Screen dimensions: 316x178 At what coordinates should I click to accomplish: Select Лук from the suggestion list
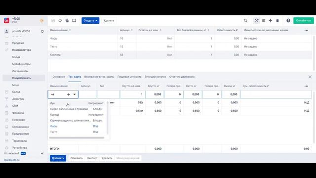[77, 103]
